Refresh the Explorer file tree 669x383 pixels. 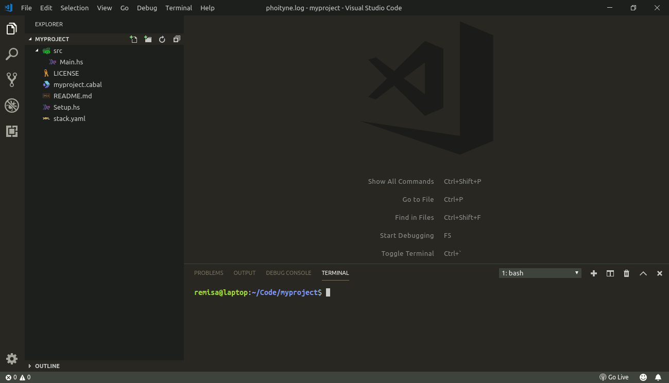point(162,39)
